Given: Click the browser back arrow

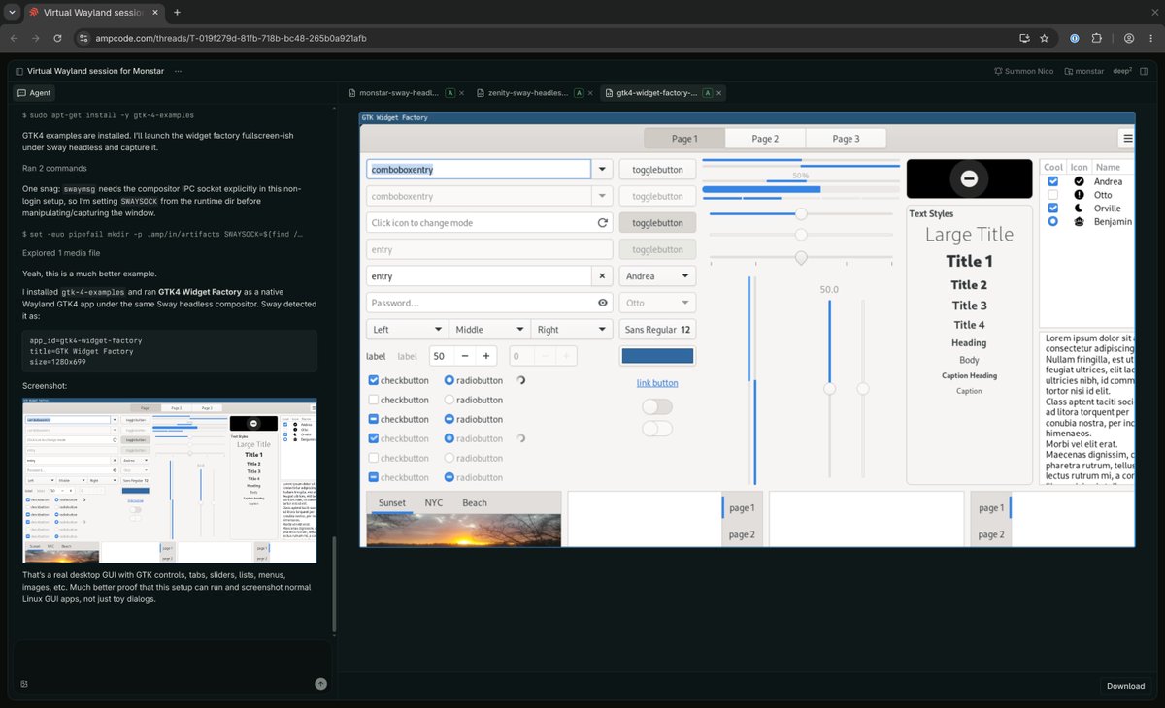Looking at the screenshot, I should [x=14, y=38].
